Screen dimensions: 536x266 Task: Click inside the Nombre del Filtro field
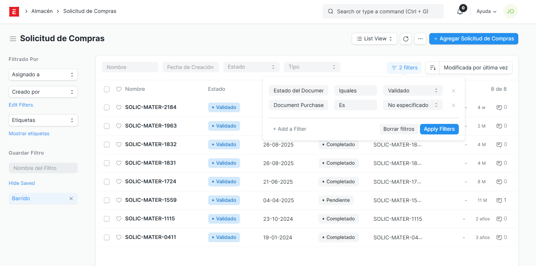[x=43, y=168]
